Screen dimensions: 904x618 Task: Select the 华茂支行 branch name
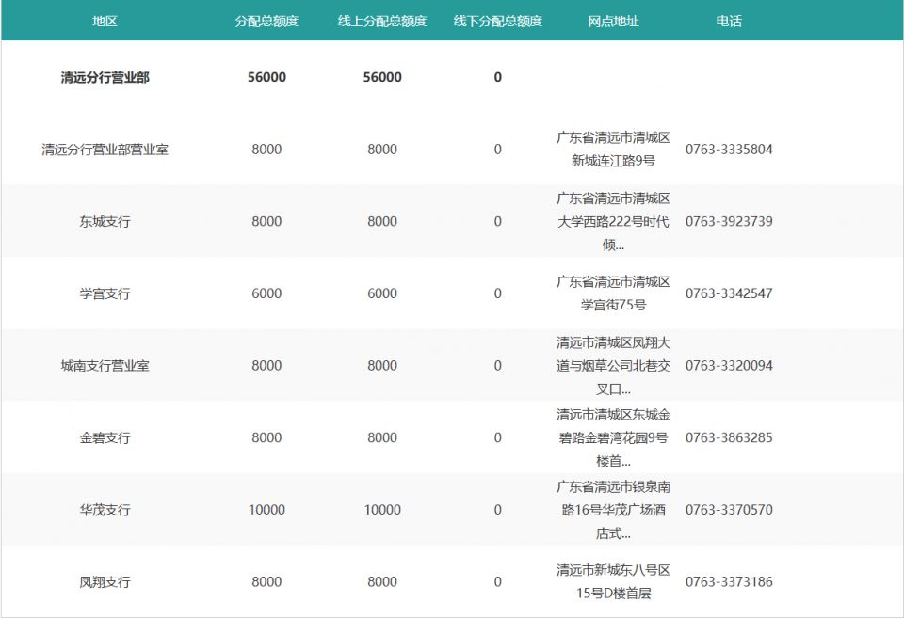tap(105, 510)
